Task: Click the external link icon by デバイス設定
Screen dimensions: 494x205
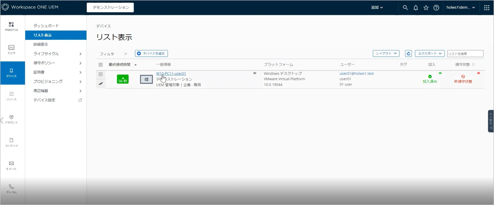Action: (x=80, y=100)
